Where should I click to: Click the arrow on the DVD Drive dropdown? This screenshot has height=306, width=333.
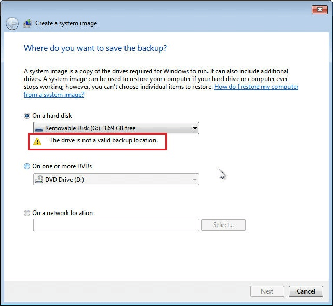[195, 180]
